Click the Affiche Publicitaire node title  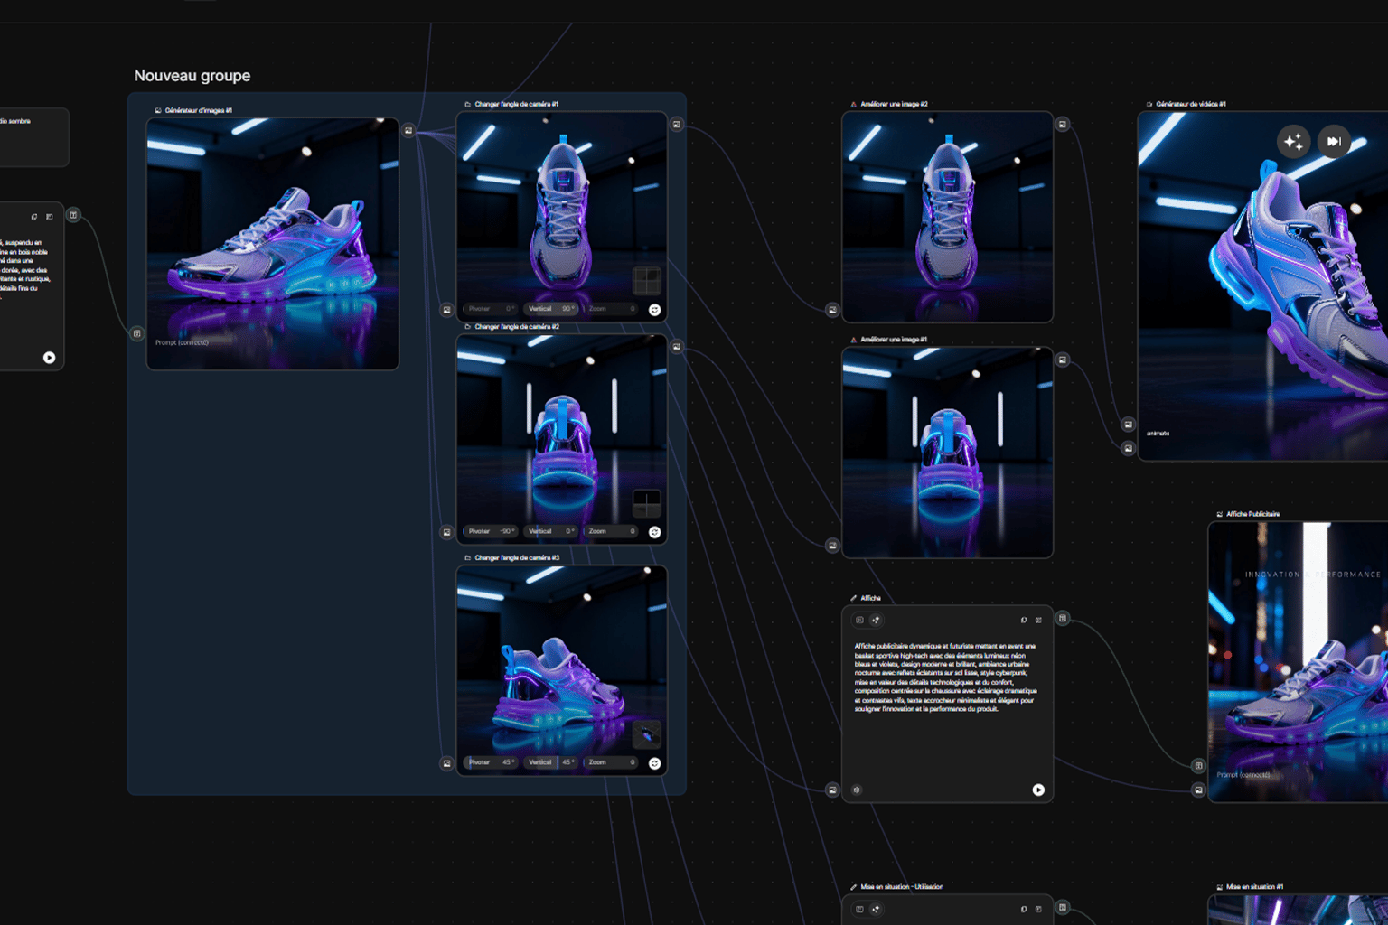1252,514
